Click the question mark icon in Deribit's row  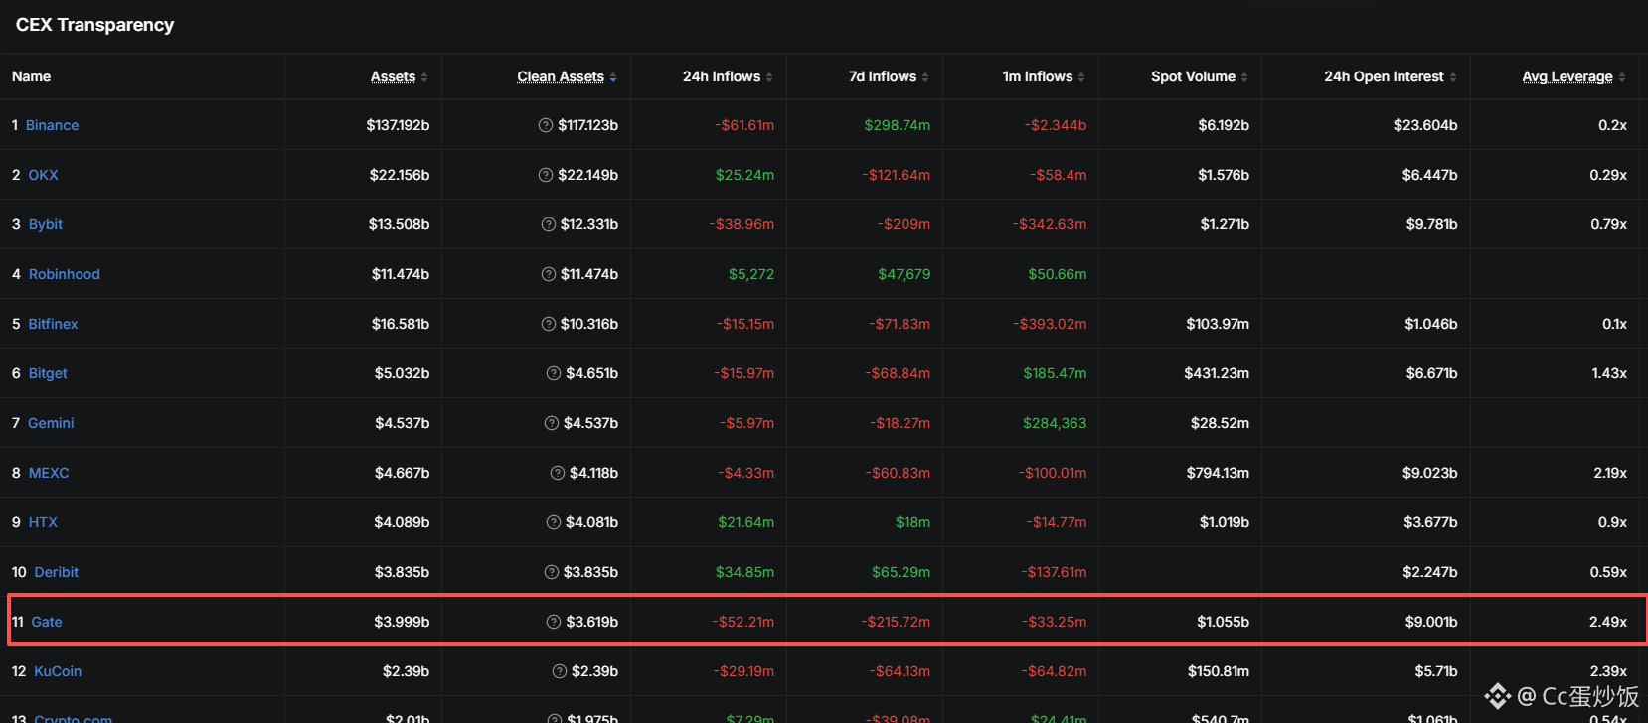(552, 572)
